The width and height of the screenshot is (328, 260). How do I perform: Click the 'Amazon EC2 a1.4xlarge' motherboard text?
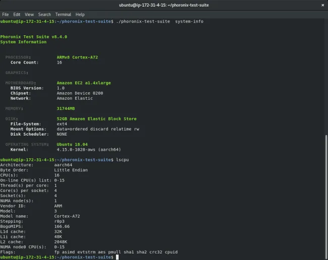pyautogui.click(x=84, y=83)
